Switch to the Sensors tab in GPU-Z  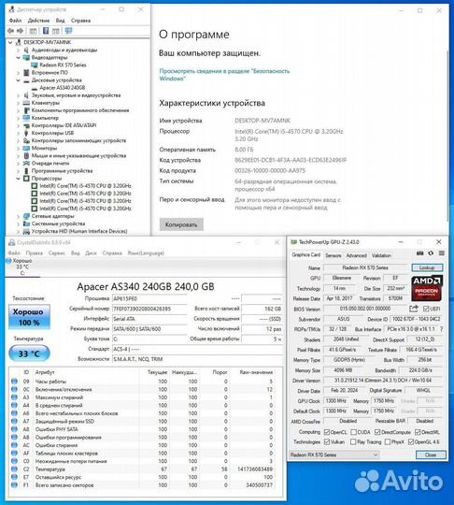333,255
